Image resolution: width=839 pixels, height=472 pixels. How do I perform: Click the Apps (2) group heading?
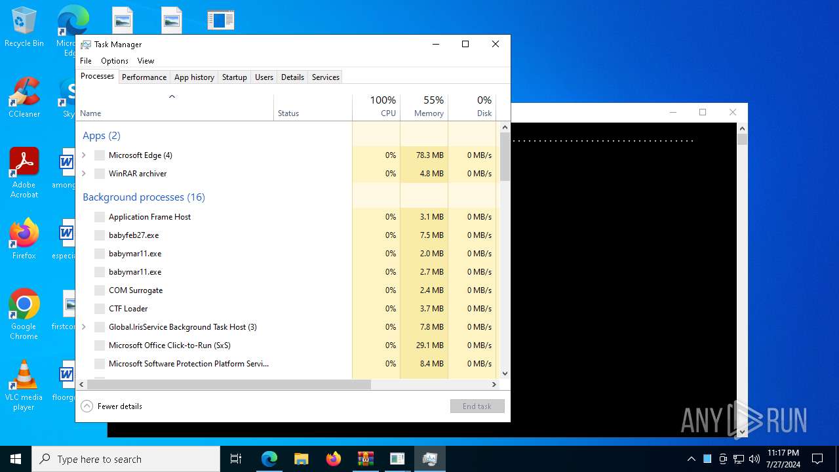[102, 136]
